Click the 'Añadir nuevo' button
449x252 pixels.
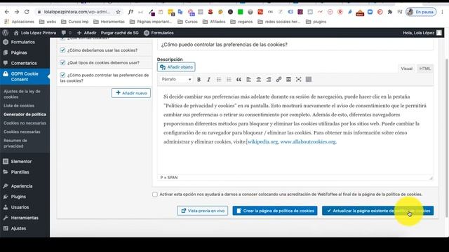pyautogui.click(x=131, y=93)
